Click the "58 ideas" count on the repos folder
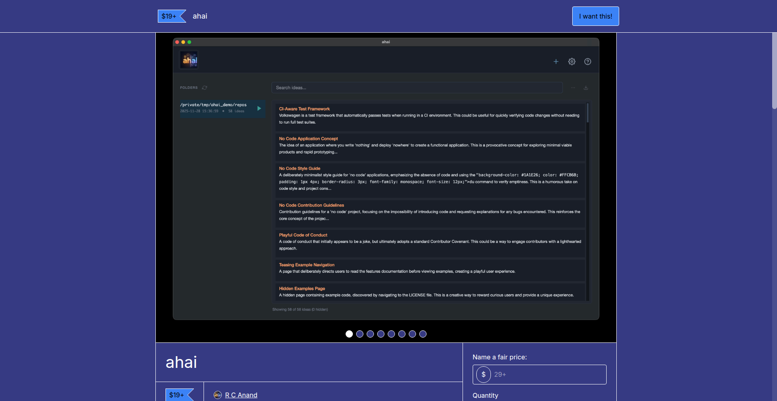Viewport: 777px width, 401px height. pos(236,111)
